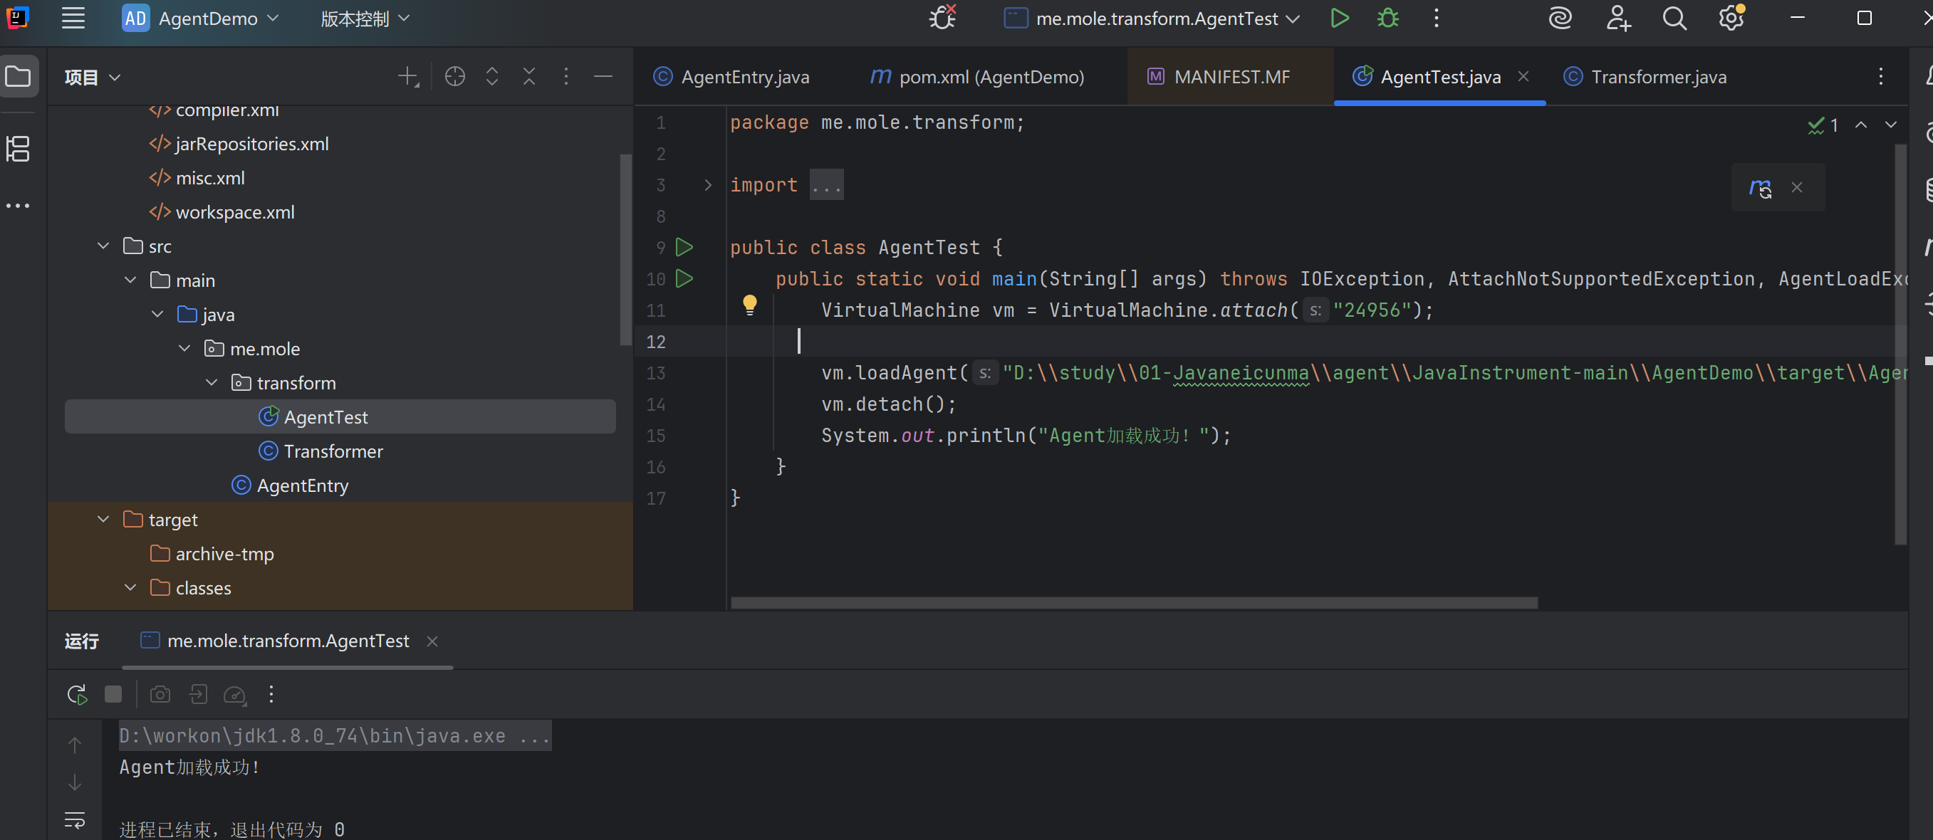Click the green Run button in top toolbar
This screenshot has height=840, width=1933.
1340,18
